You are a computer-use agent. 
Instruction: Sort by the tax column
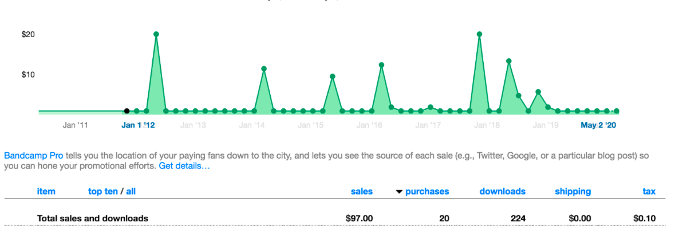tap(649, 192)
